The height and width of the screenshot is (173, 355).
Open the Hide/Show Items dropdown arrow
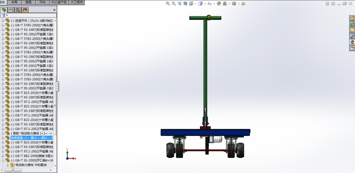[214, 4]
